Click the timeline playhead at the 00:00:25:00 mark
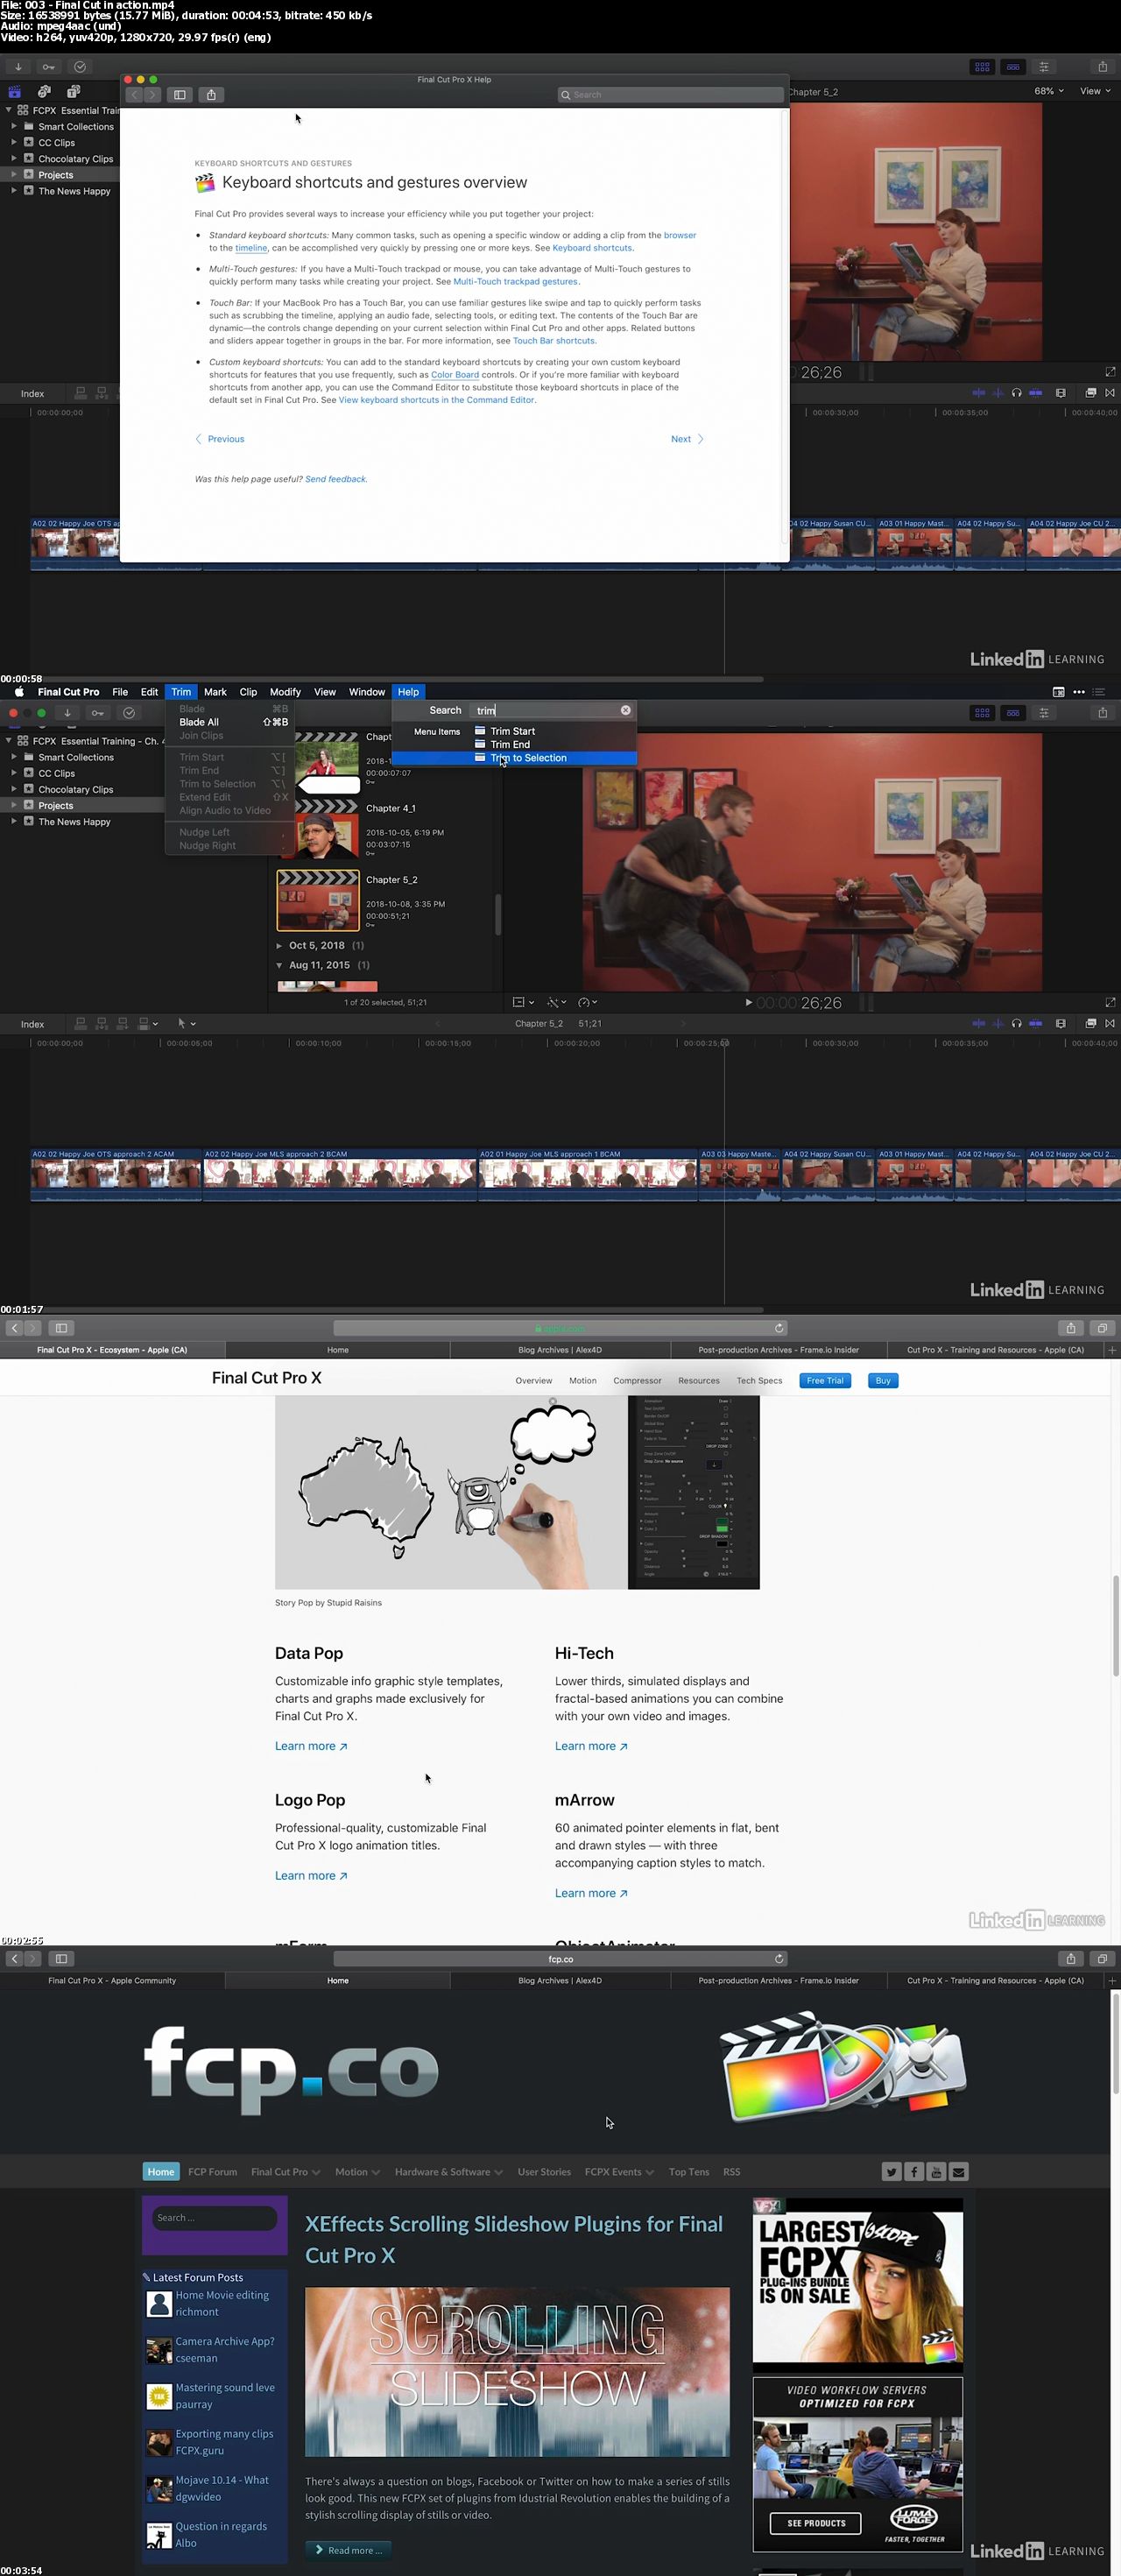 point(725,1043)
